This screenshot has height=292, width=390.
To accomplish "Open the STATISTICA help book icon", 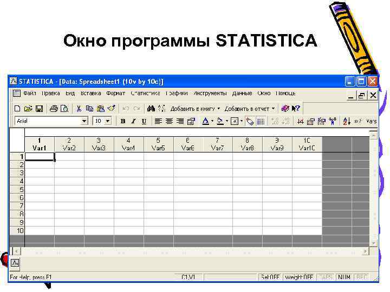I will pyautogui.click(x=285, y=109).
